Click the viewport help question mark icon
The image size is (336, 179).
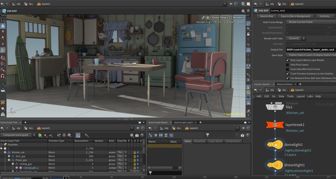(247, 10)
